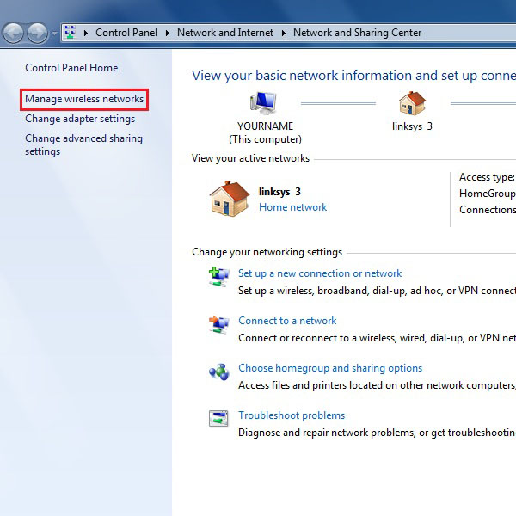This screenshot has height=516, width=516.
Task: Click linksys 3 label in network map
Action: (412, 126)
